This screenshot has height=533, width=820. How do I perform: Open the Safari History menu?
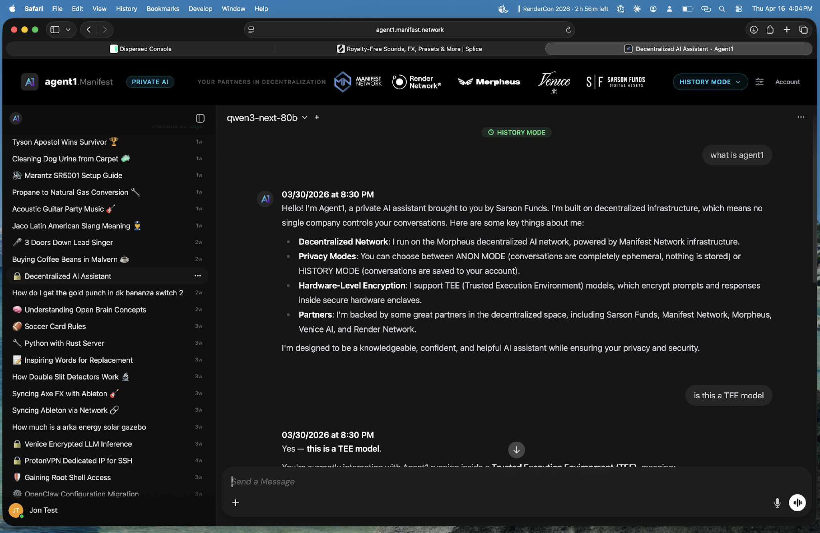click(126, 8)
